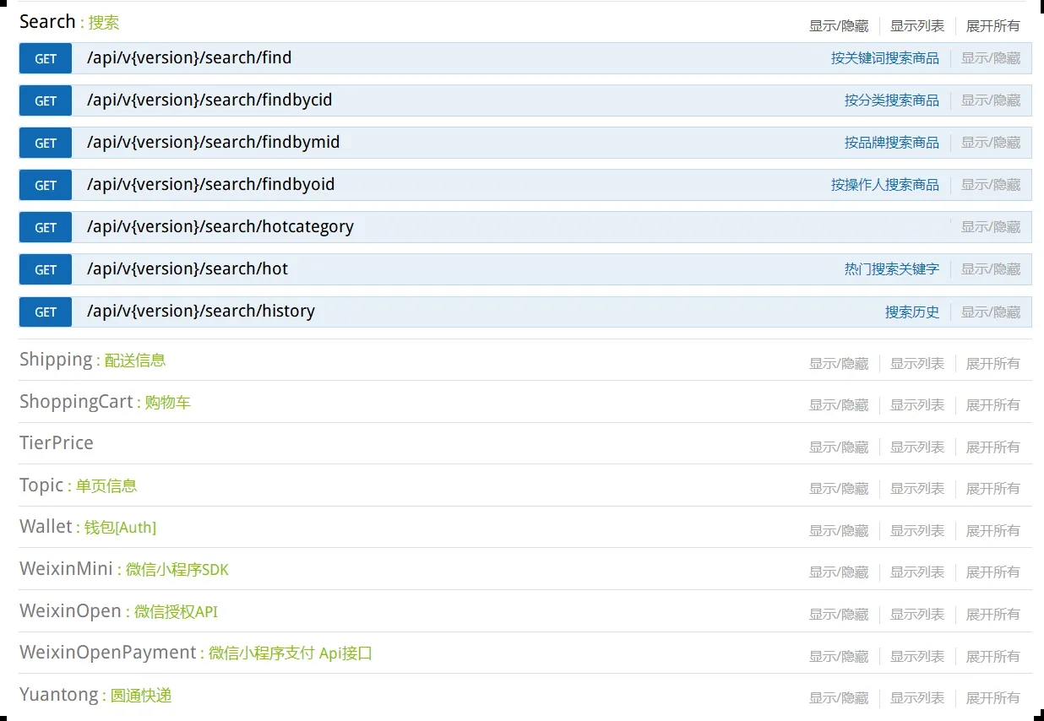
Task: Click GET badge for search/find endpoint
Action: (46, 58)
